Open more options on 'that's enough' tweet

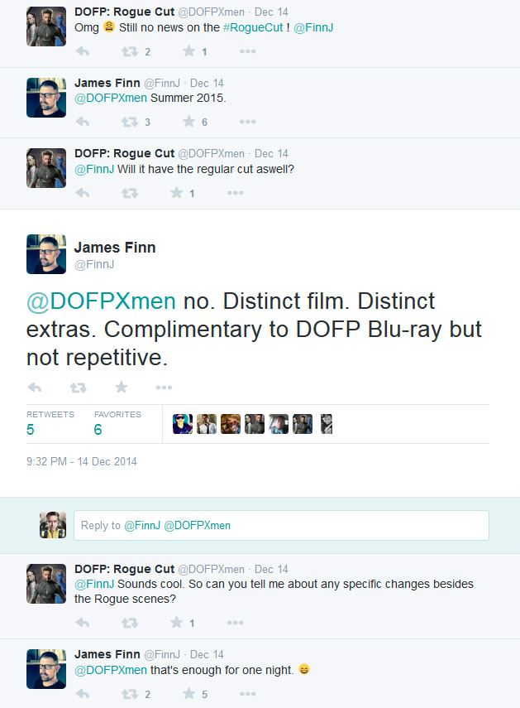coord(247,694)
